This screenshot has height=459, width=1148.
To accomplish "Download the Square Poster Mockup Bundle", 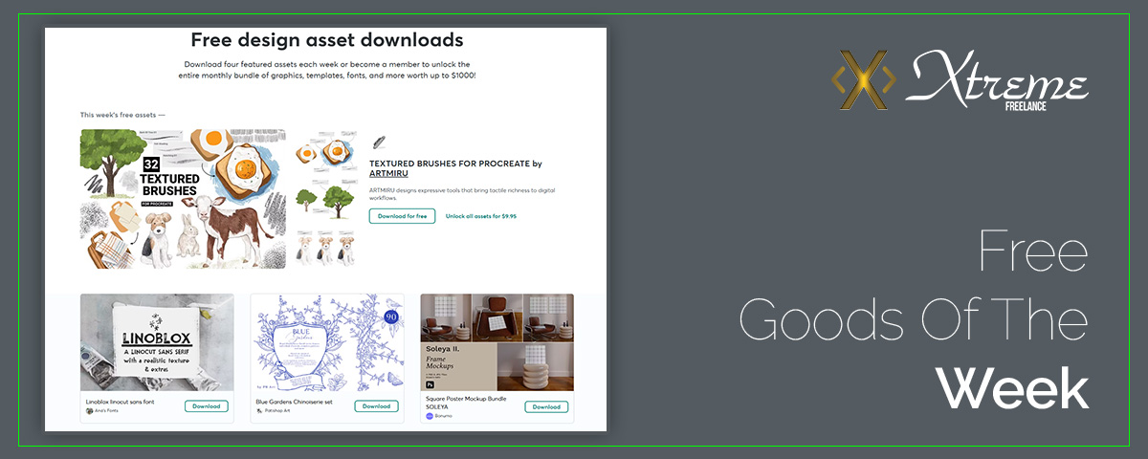I will tap(546, 406).
